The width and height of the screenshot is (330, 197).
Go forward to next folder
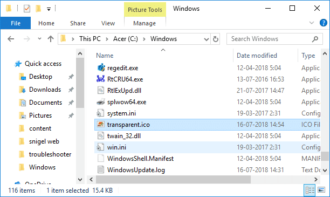pyautogui.click(x=27, y=39)
